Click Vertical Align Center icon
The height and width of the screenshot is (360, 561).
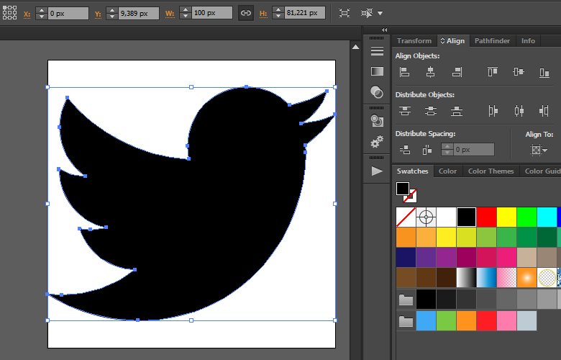click(x=519, y=72)
